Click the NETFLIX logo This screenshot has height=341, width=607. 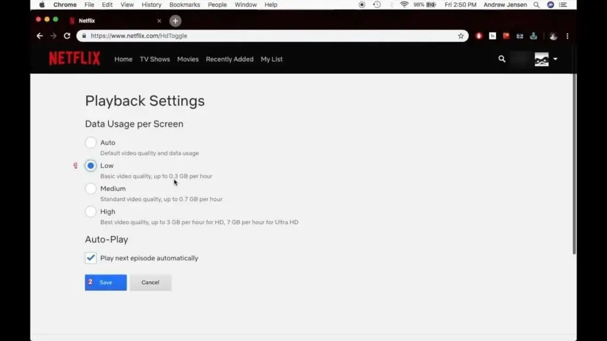tap(74, 59)
